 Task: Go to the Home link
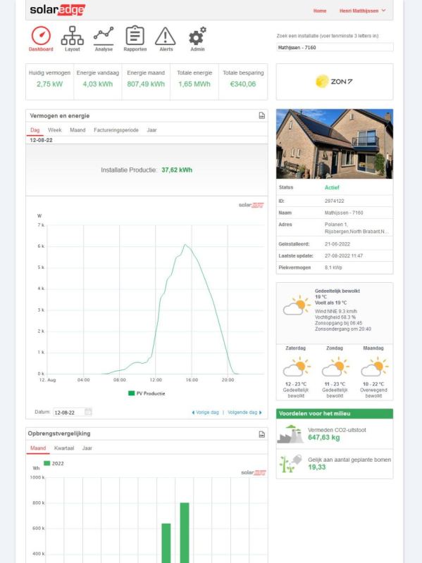(320, 11)
